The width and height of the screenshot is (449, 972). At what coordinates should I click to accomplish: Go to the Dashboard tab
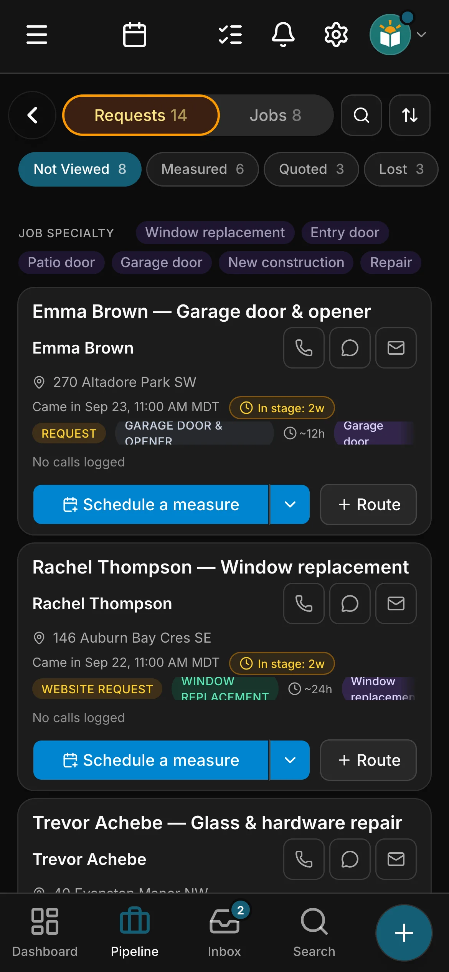pos(45,932)
